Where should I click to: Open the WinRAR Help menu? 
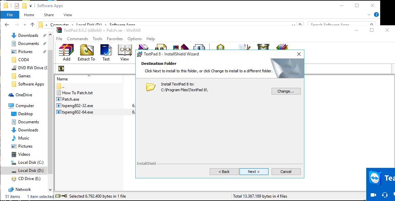[x=150, y=39]
